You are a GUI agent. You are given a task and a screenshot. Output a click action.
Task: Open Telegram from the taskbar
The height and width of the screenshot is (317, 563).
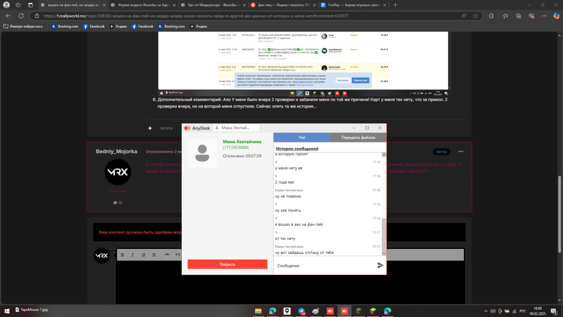pos(301,311)
